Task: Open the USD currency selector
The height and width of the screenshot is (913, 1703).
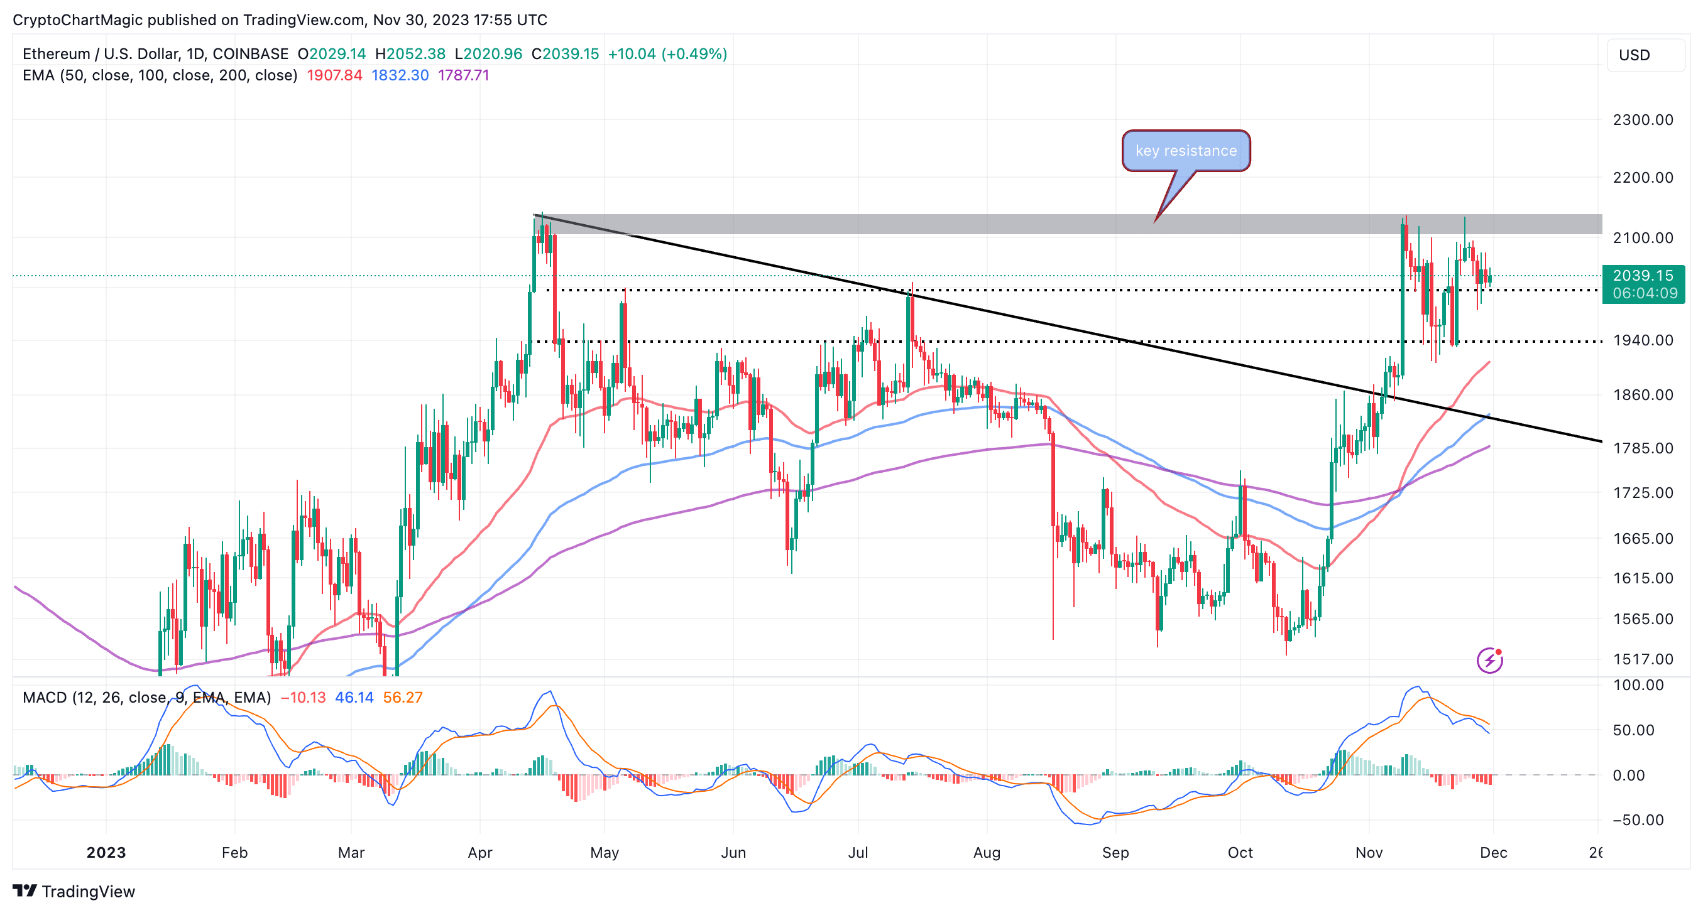Action: tap(1645, 55)
